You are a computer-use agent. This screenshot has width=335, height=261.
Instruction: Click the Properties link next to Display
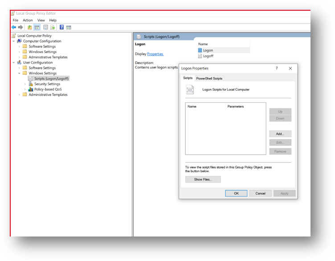tap(155, 54)
